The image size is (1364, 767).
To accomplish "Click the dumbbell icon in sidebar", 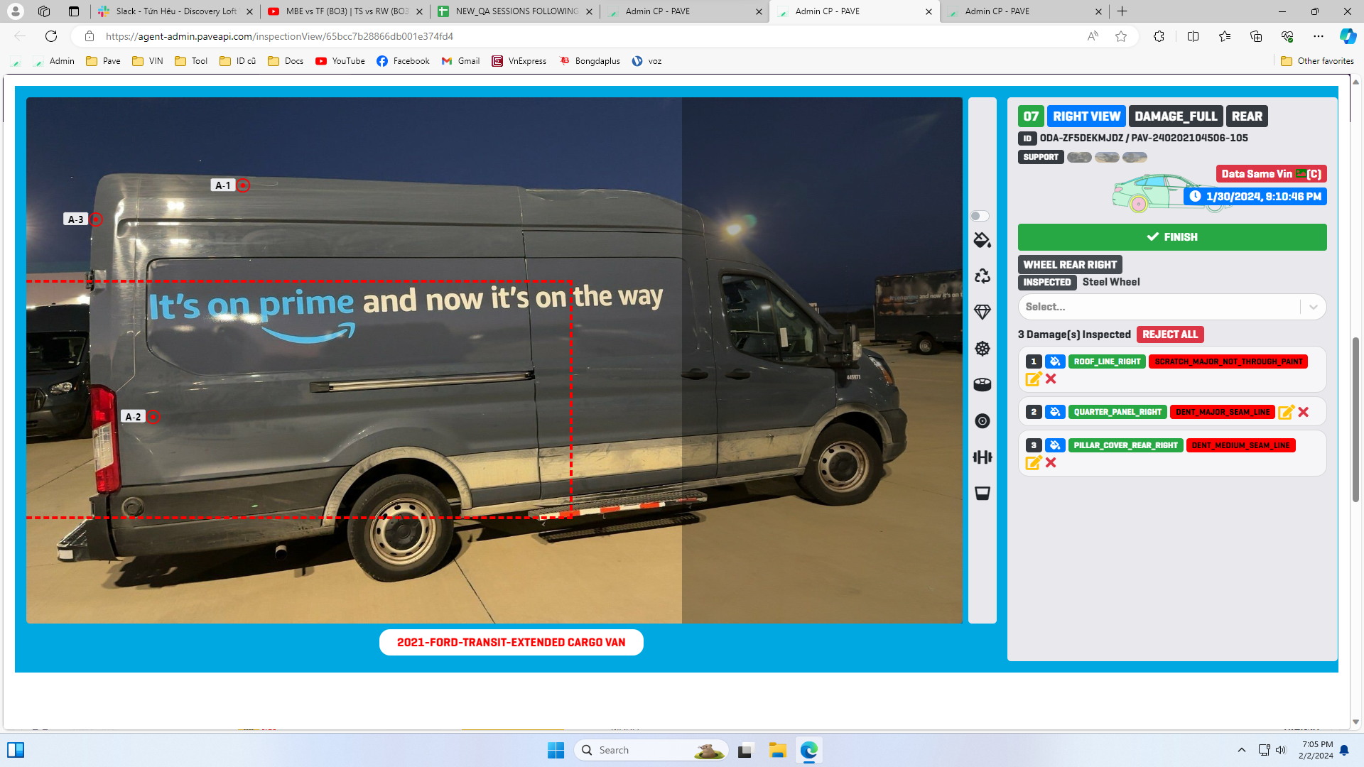I will 982,457.
